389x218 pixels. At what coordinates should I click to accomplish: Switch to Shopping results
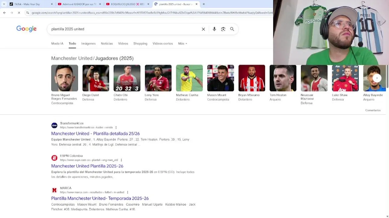(140, 44)
